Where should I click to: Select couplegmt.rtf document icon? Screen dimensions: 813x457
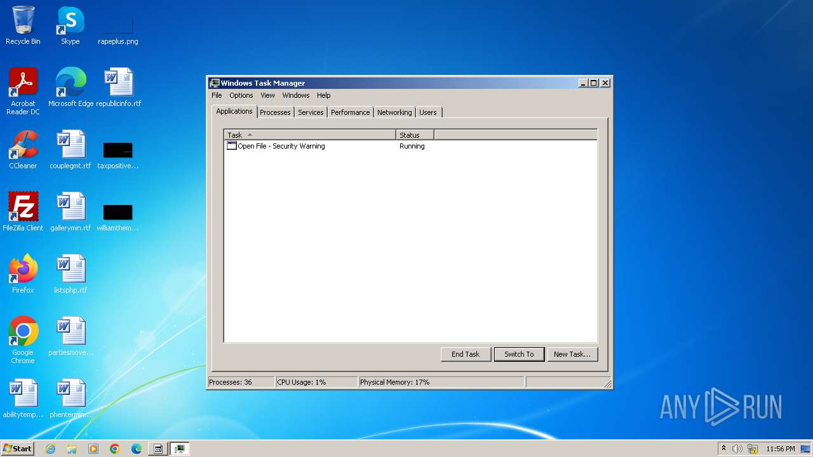71,150
